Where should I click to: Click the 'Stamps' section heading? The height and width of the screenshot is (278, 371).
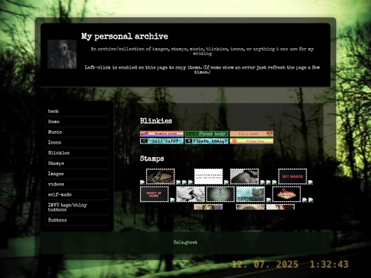(152, 159)
